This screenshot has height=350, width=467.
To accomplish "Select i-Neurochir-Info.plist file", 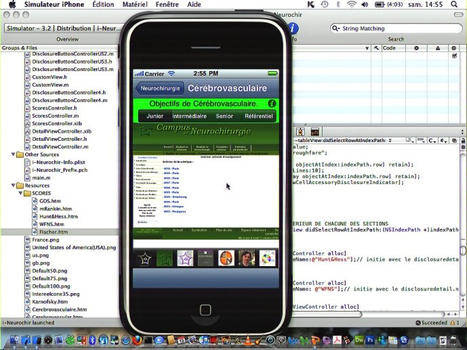I will (58, 162).
